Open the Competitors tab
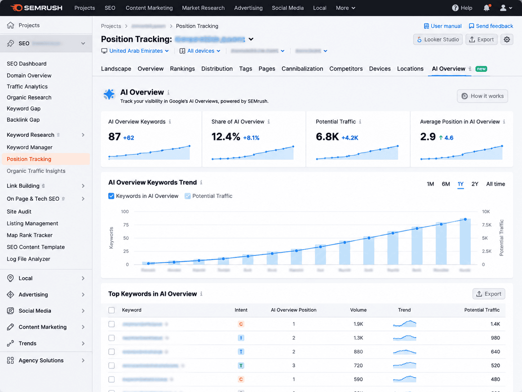522x392 pixels. [x=346, y=69]
